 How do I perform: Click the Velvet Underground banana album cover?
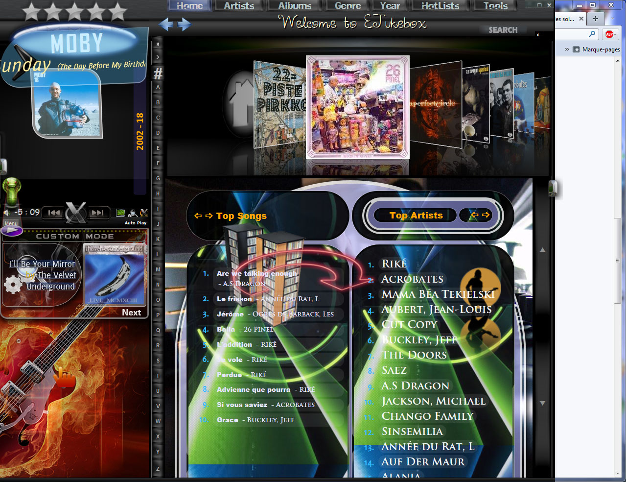(115, 274)
